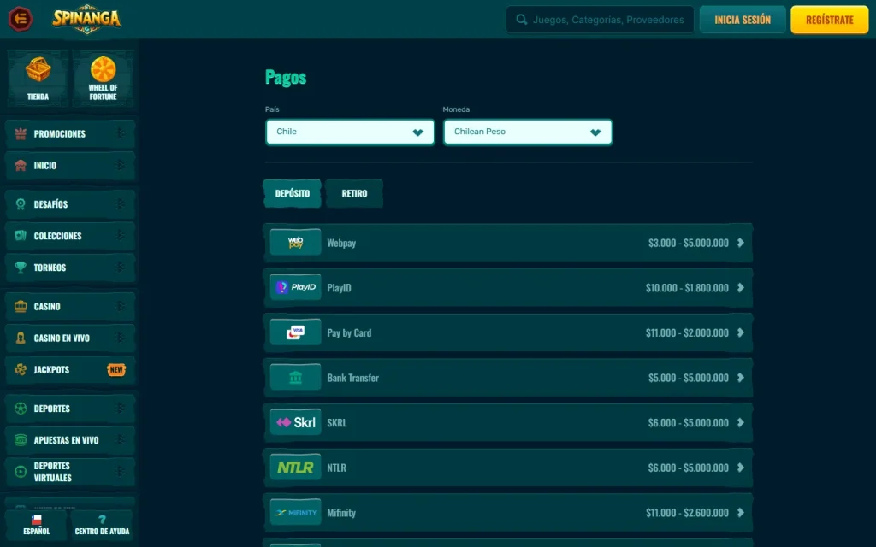Click the Bank Transfer bank icon
Viewport: 876px width, 547px height.
point(295,378)
